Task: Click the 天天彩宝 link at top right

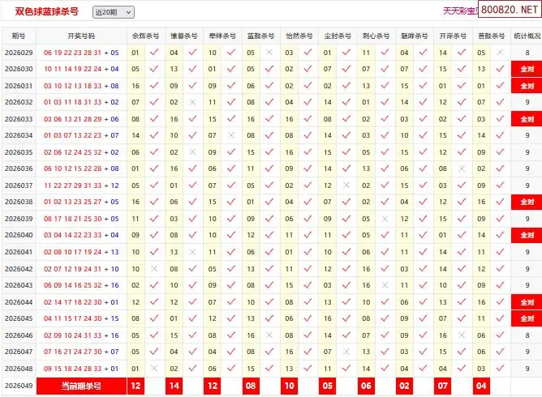Action: point(459,11)
